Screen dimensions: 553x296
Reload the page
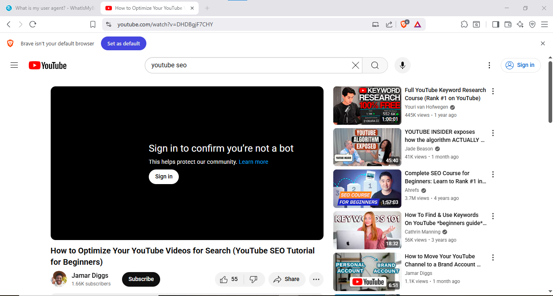click(33, 24)
